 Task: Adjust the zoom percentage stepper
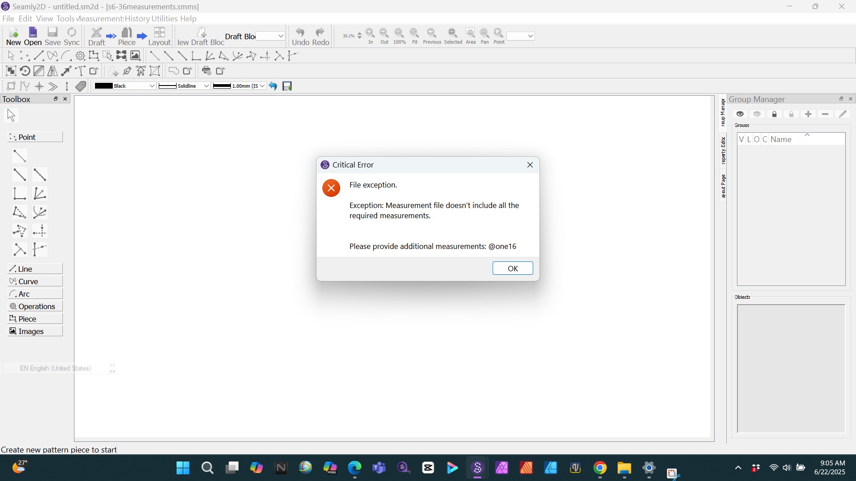tap(360, 36)
